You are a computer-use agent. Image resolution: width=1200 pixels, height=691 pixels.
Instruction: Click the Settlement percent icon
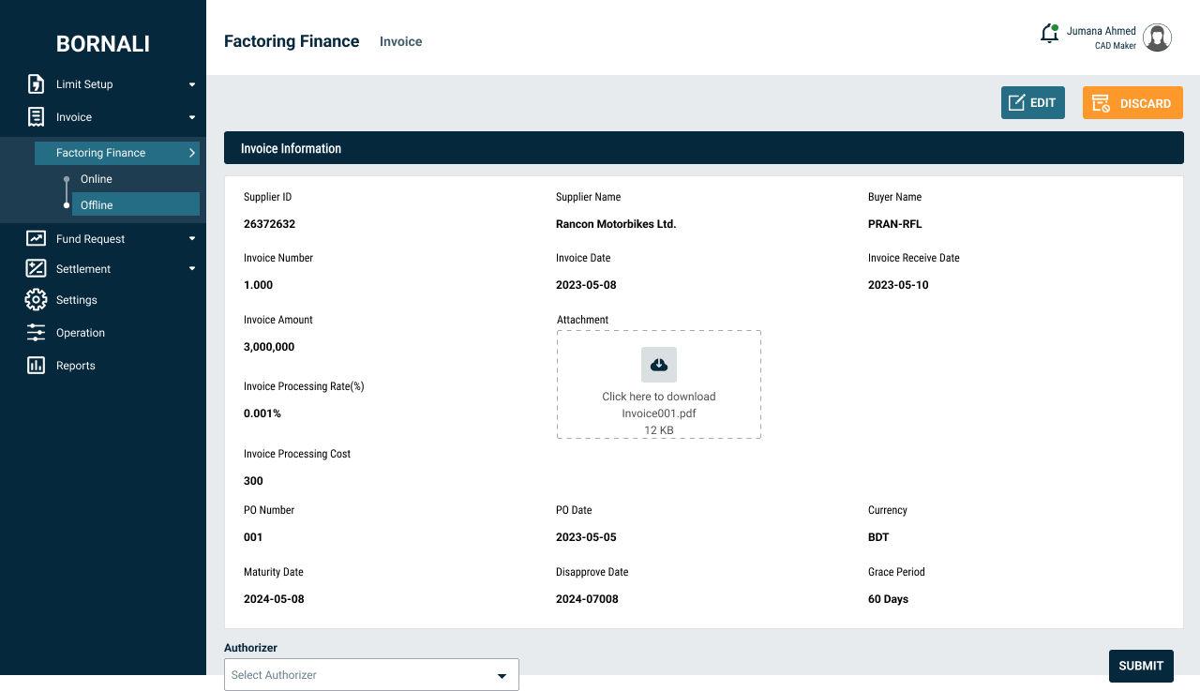(x=36, y=269)
